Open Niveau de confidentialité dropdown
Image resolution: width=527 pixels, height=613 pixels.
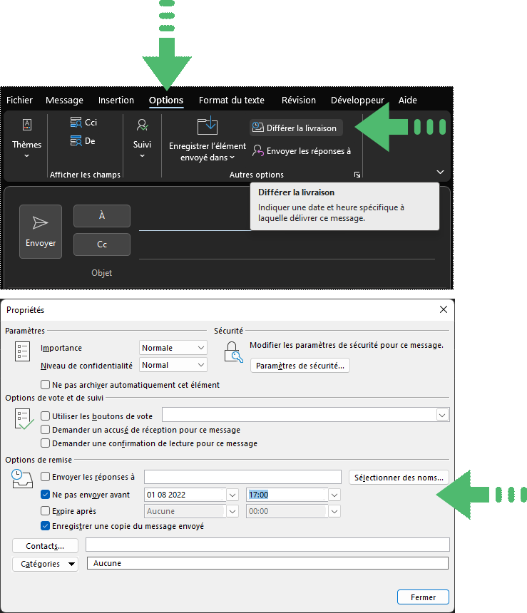click(173, 365)
